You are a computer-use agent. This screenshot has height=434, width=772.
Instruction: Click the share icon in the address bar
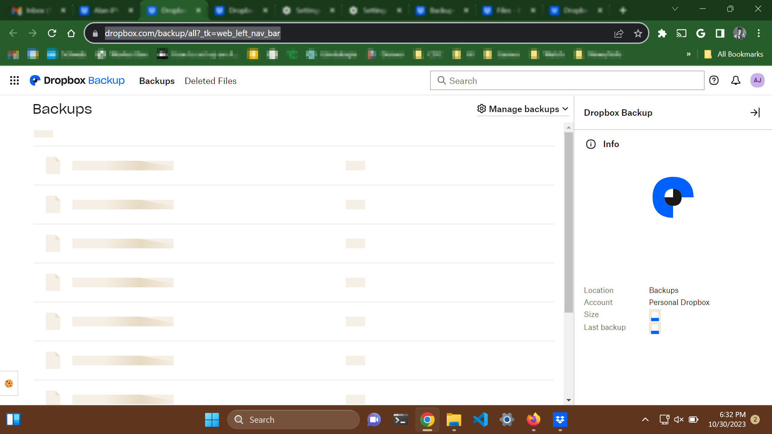coord(619,33)
